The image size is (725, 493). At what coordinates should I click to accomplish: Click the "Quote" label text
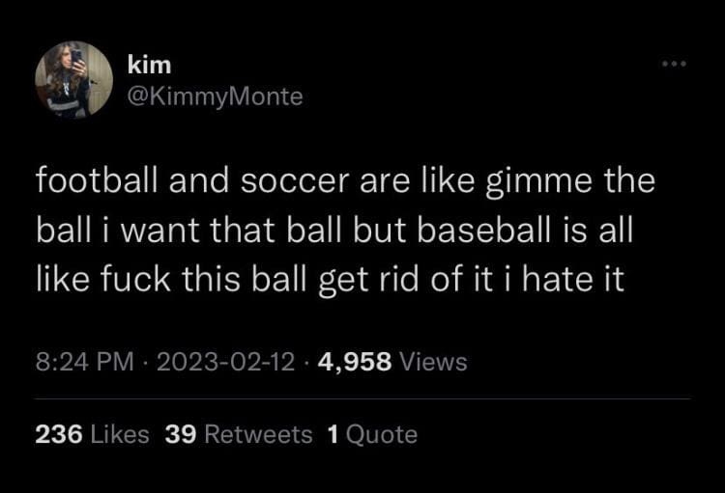(381, 434)
